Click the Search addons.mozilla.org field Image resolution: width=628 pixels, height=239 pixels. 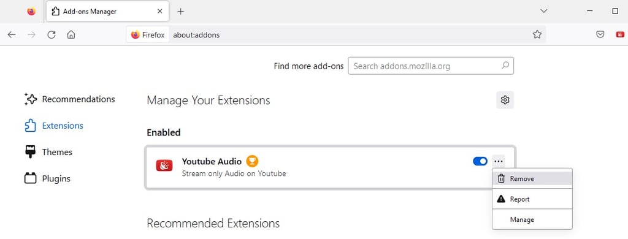(x=431, y=66)
